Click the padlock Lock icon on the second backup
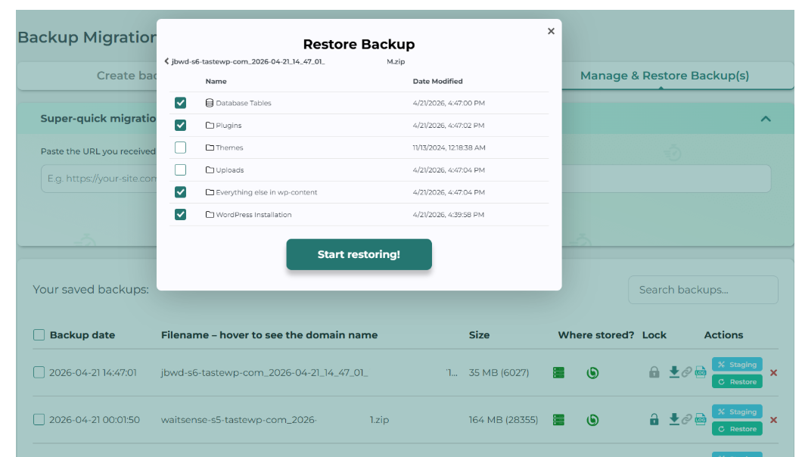This screenshot has height=457, width=802. (x=654, y=420)
